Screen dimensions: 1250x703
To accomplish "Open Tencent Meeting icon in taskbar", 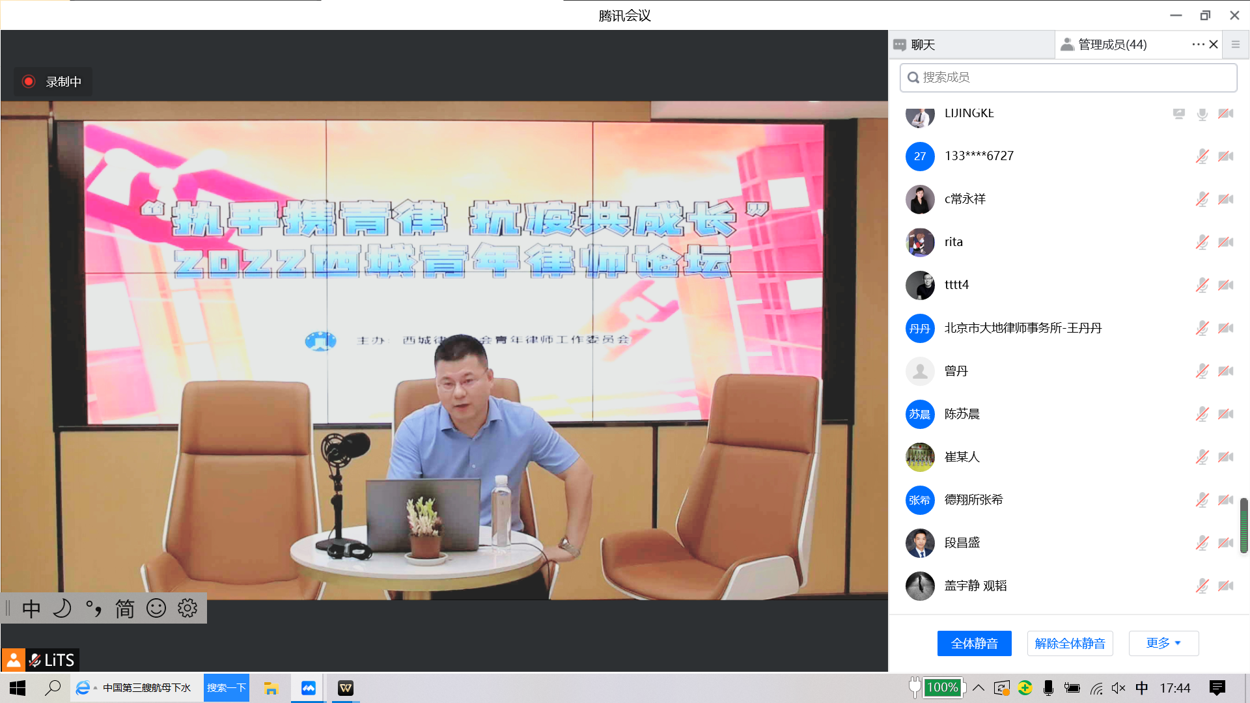I will pyautogui.click(x=308, y=688).
